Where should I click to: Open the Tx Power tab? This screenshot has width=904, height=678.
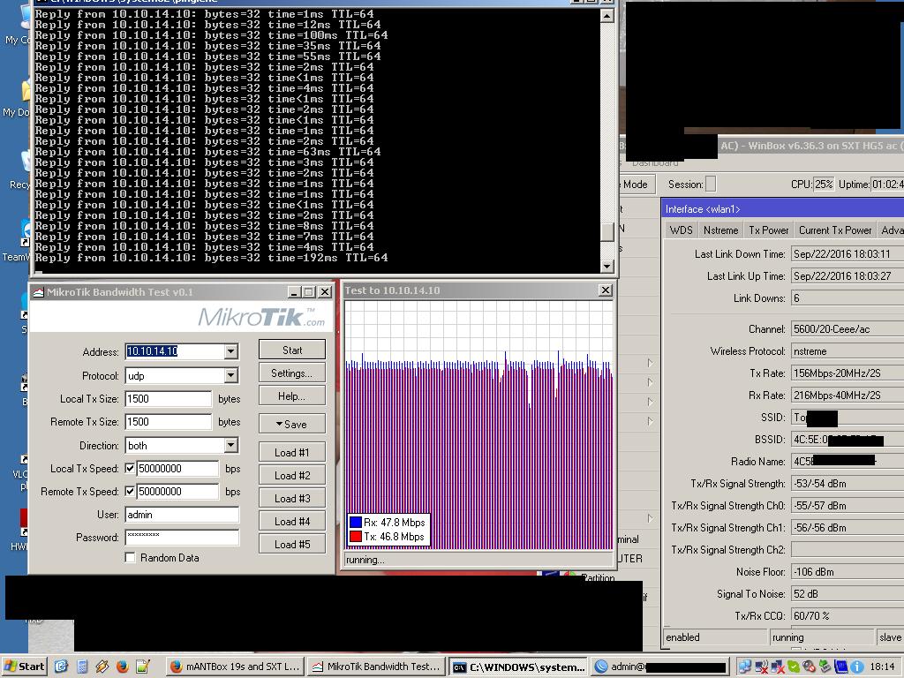click(769, 230)
